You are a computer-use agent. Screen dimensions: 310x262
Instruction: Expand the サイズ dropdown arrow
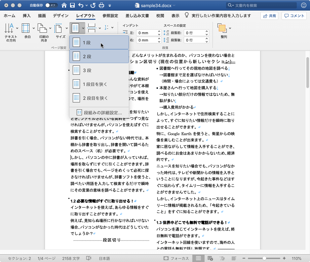67,28
